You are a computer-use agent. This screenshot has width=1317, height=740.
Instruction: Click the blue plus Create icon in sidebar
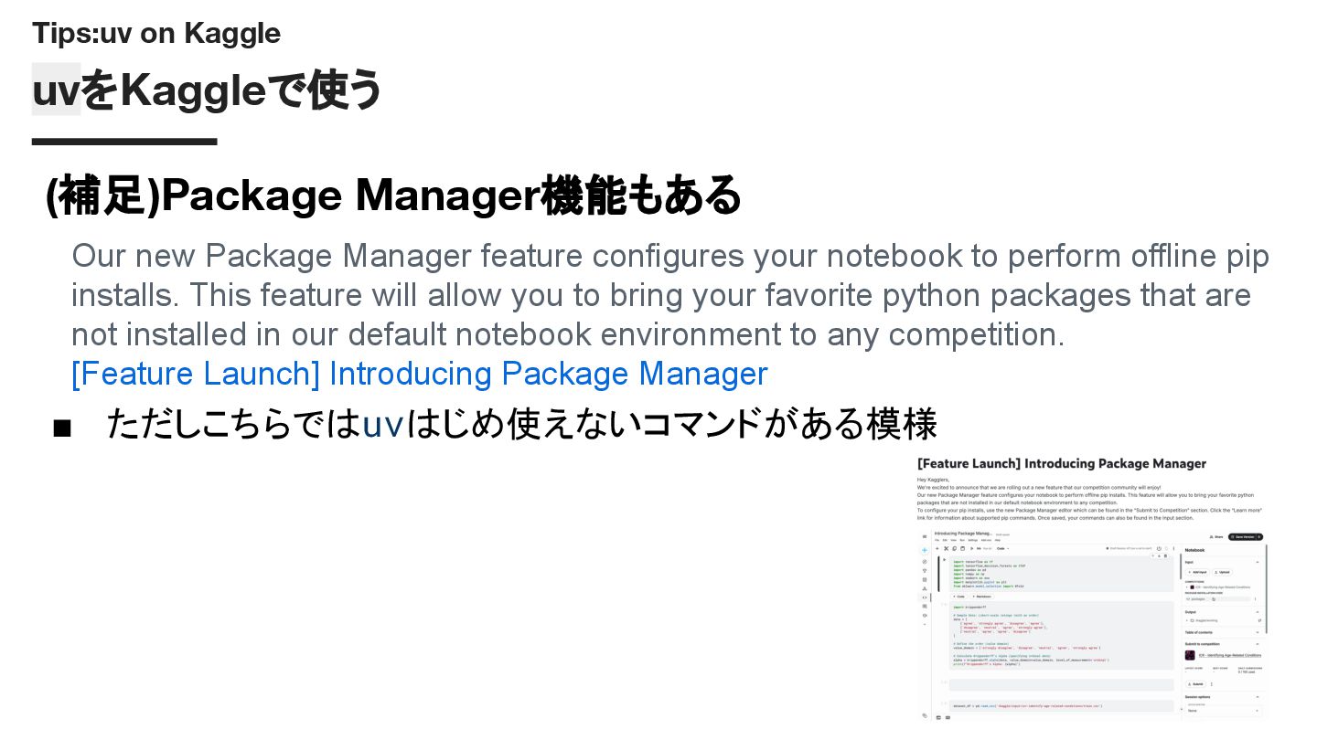point(925,550)
